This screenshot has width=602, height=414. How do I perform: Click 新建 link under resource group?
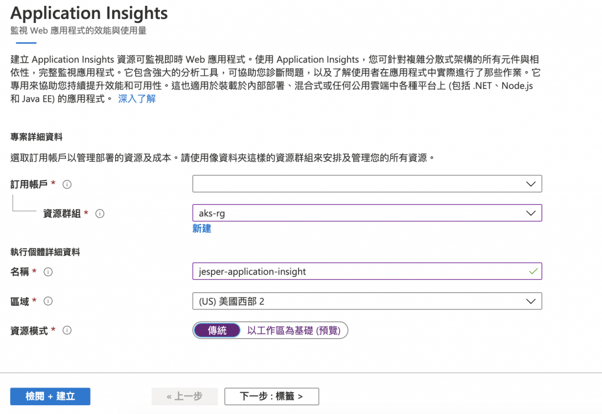point(202,229)
